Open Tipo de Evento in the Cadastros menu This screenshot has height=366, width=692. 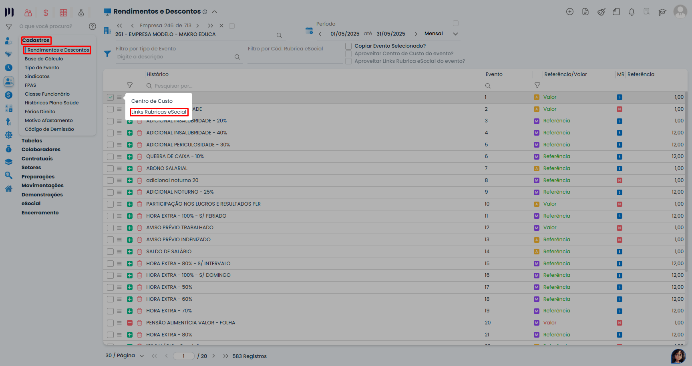[42, 68]
